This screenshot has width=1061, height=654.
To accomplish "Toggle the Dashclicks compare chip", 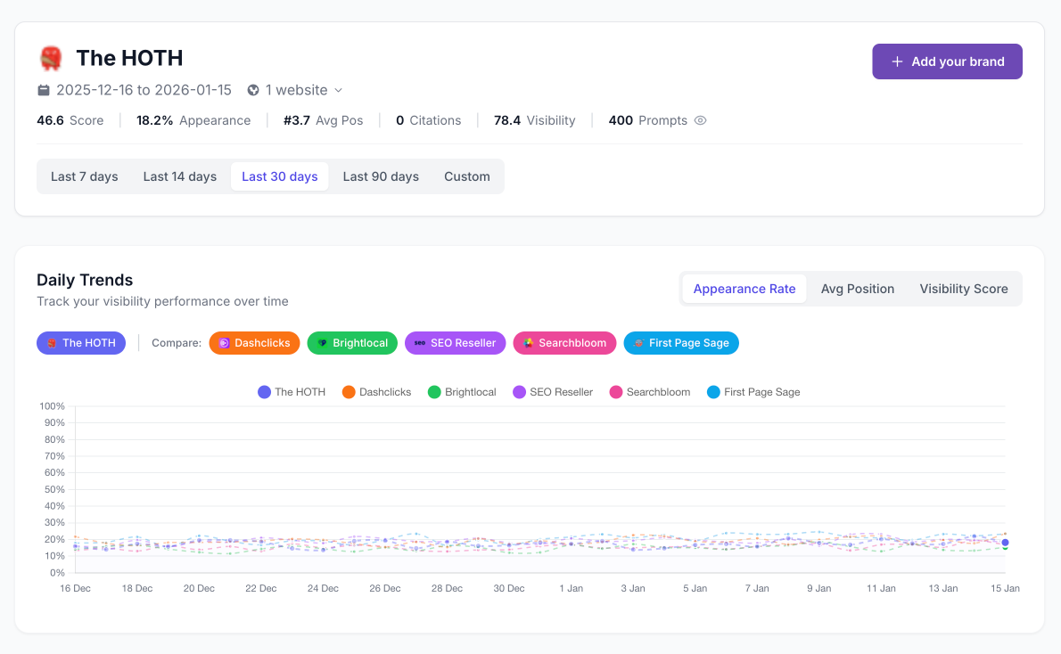I will pyautogui.click(x=254, y=343).
